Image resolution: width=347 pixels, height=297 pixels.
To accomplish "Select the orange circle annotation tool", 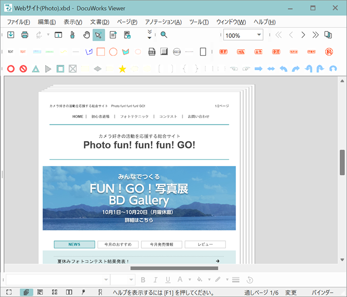I will click(x=113, y=52).
